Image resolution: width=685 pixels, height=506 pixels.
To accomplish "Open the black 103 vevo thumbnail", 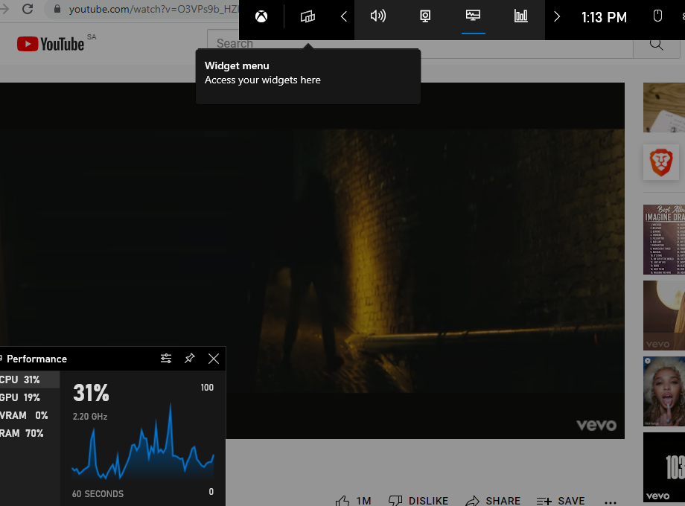I will click(x=664, y=467).
